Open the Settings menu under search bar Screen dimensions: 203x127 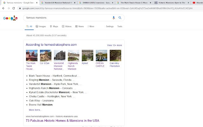click(110, 26)
